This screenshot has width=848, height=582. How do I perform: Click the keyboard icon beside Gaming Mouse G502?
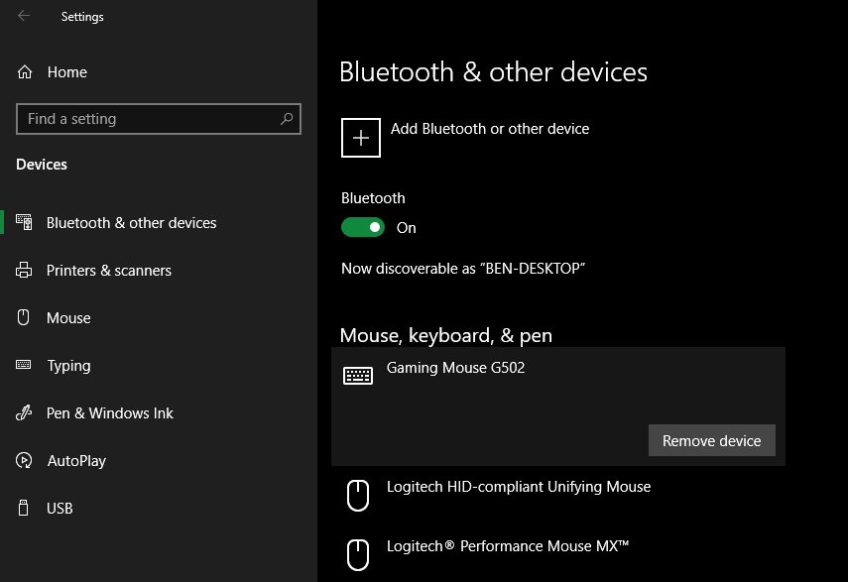point(359,375)
